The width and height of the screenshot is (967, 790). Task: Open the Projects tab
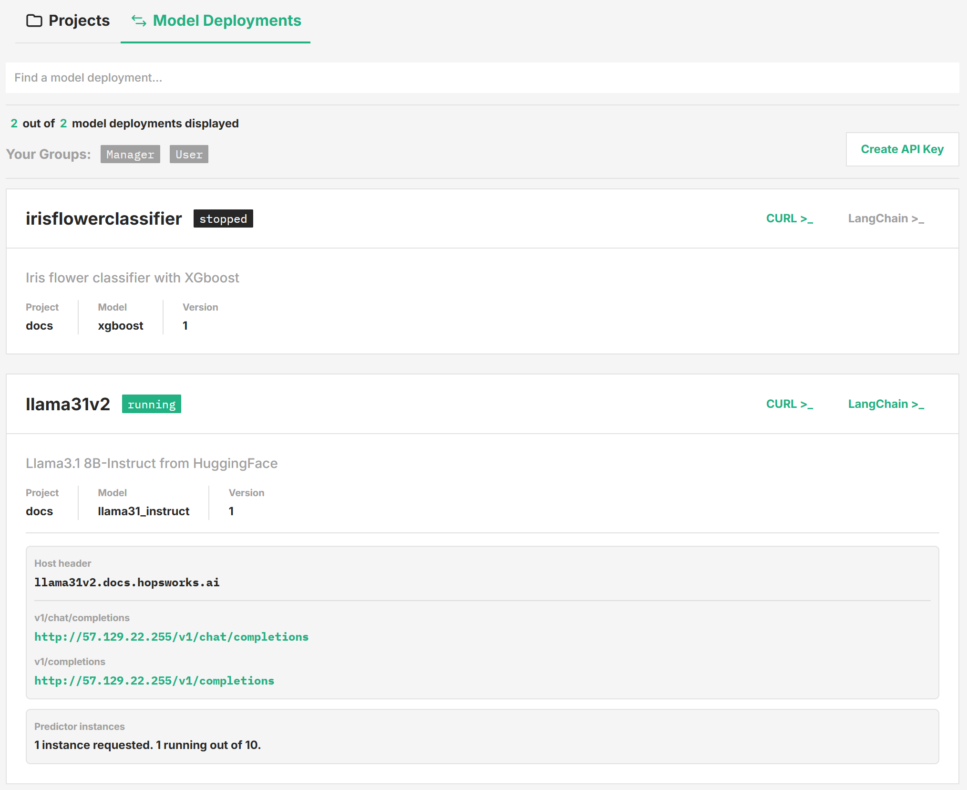(x=79, y=21)
